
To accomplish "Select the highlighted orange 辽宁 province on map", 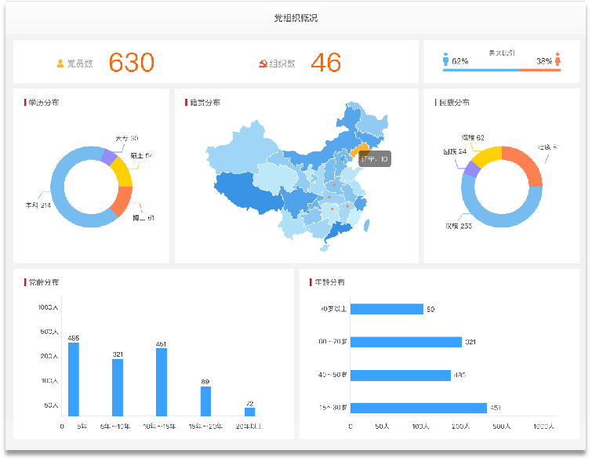I will (x=356, y=150).
